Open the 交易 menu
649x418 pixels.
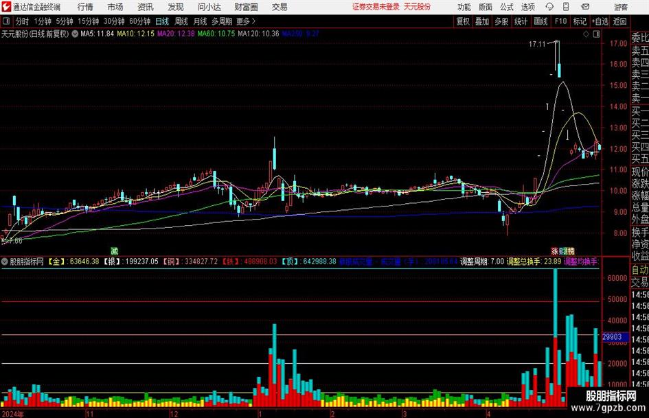click(280, 7)
